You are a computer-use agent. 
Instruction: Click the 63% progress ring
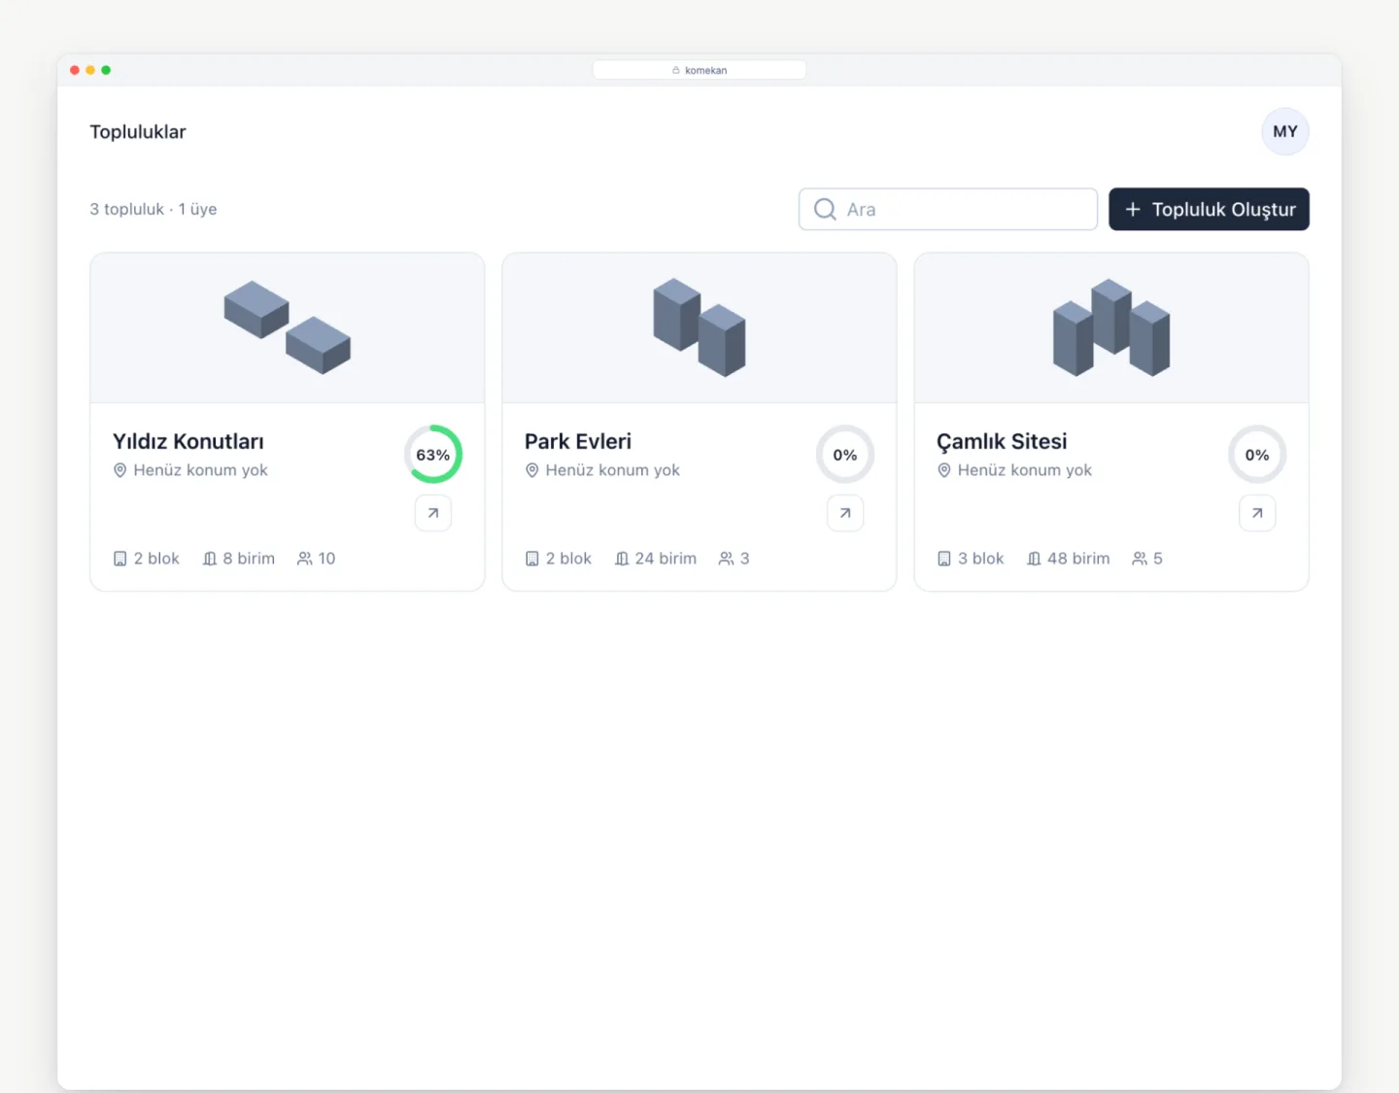[x=433, y=454]
